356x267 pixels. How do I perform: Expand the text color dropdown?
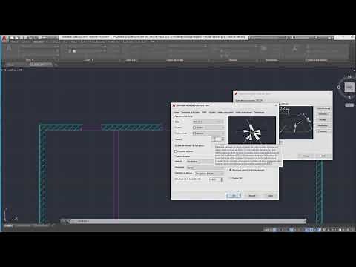coord(208,128)
